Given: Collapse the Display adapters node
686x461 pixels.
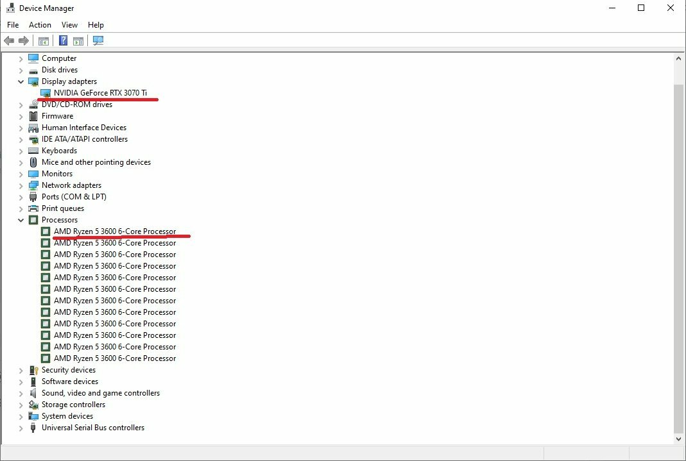Looking at the screenshot, I should 21,81.
